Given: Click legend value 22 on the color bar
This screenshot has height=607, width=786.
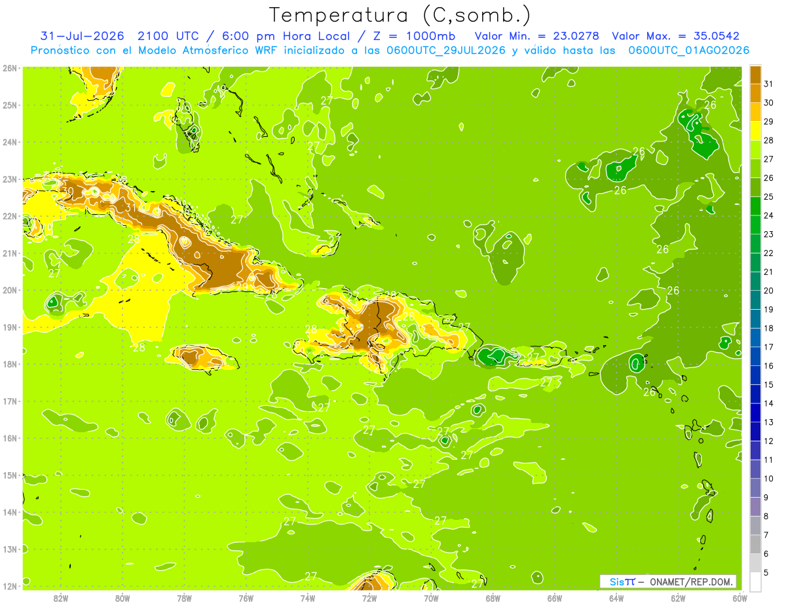Looking at the screenshot, I should click(768, 253).
